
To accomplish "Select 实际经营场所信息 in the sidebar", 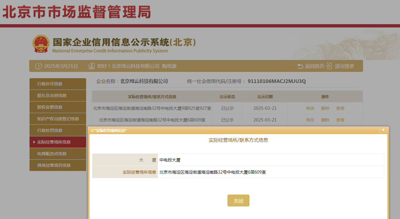I will click(x=58, y=142).
